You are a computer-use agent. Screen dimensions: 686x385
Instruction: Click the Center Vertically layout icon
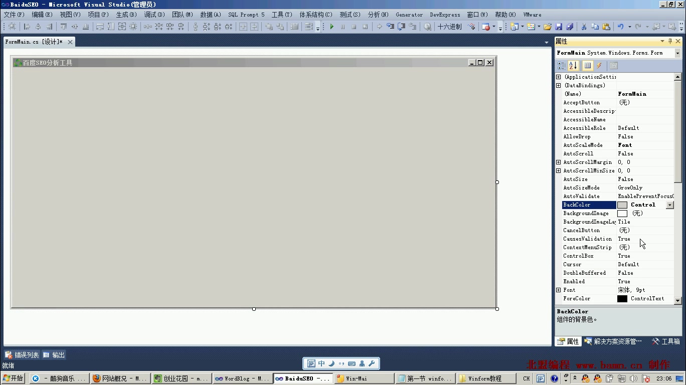pos(254,27)
